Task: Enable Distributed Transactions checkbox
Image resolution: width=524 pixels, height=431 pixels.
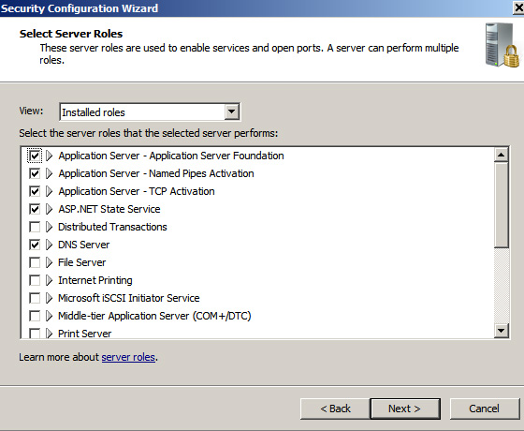Action: (x=35, y=227)
